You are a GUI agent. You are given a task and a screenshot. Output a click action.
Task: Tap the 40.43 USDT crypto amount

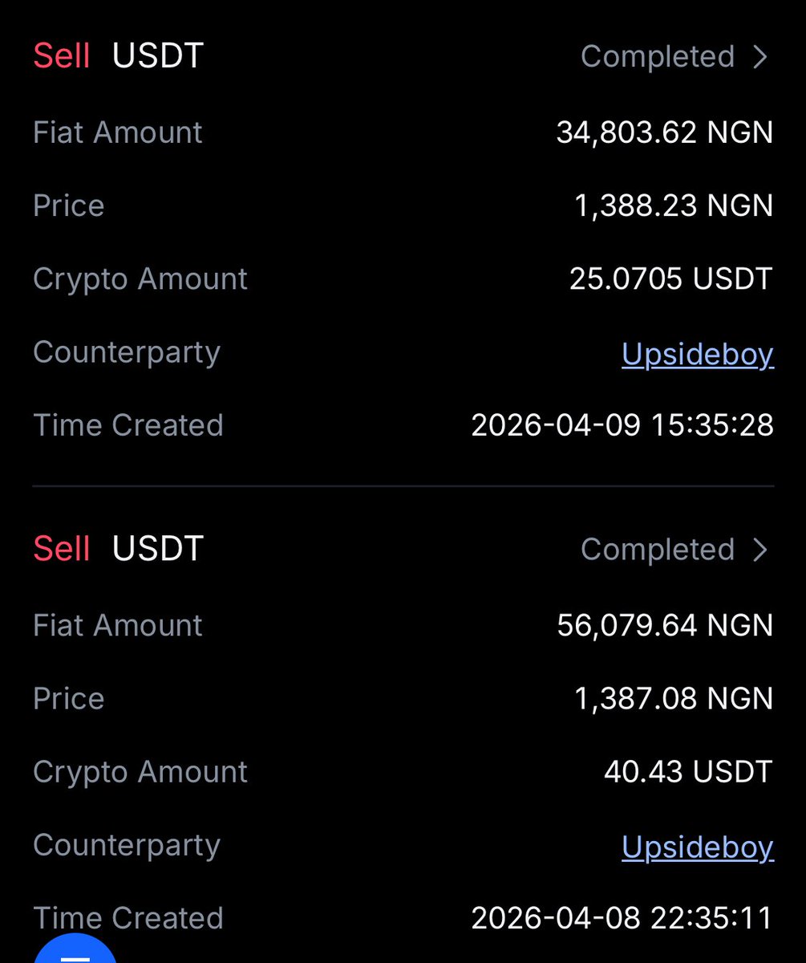(x=687, y=772)
